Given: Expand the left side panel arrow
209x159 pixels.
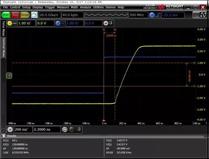Looking at the screenshot, I should click(x=3, y=131).
